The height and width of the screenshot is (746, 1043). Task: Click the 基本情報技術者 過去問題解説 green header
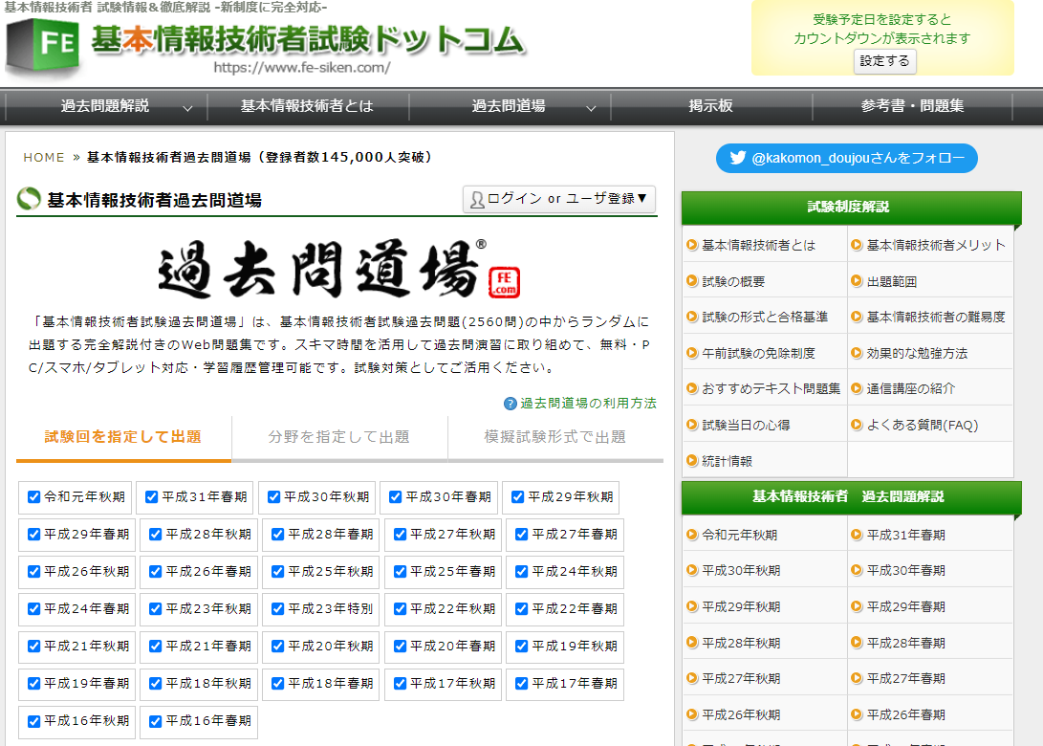click(852, 497)
